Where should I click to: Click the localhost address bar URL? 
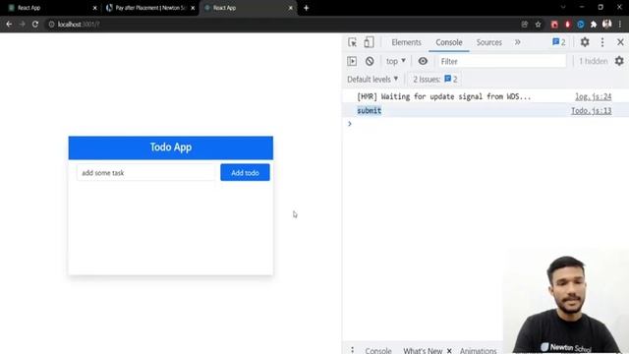click(79, 24)
